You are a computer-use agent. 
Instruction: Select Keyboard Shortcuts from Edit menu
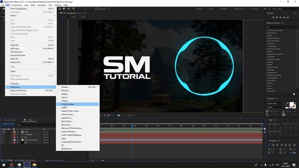(31, 91)
